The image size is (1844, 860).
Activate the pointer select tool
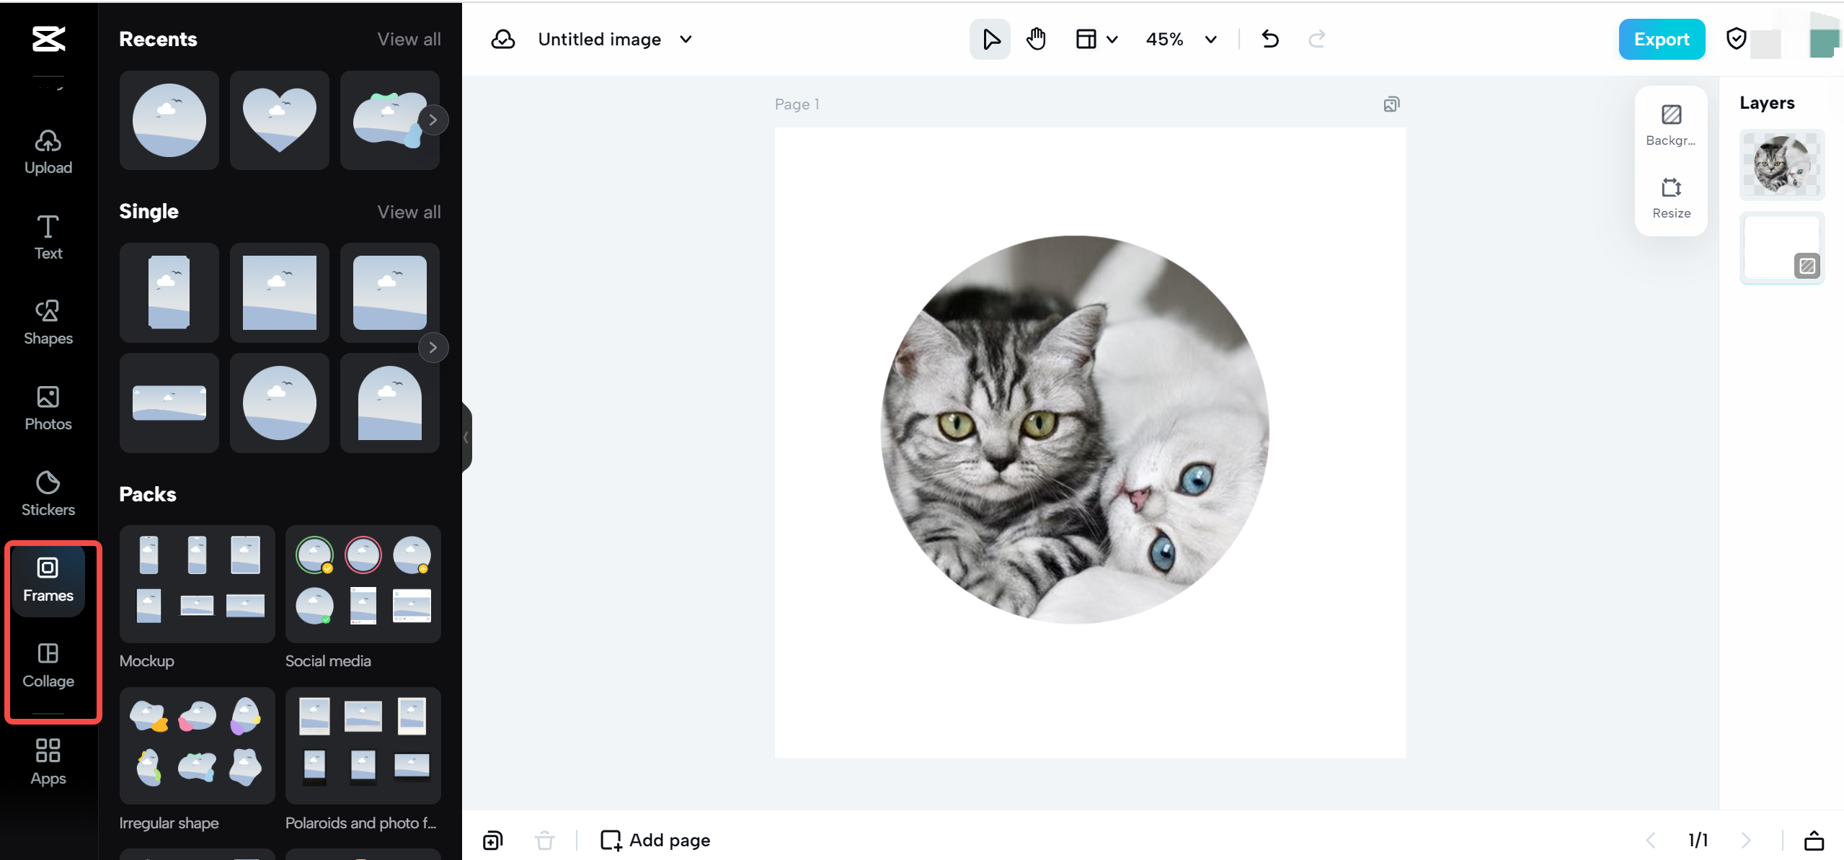pyautogui.click(x=990, y=39)
